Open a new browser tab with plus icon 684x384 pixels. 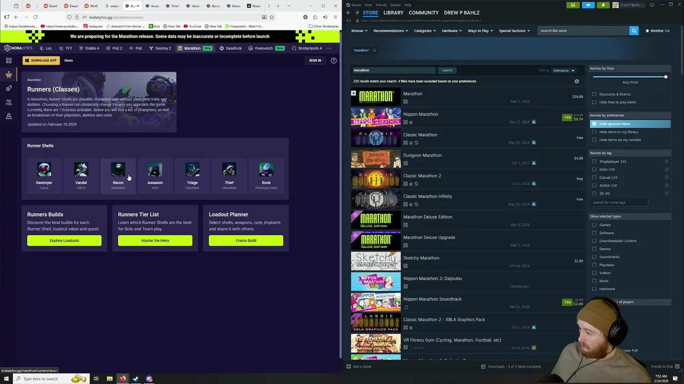[x=278, y=6]
